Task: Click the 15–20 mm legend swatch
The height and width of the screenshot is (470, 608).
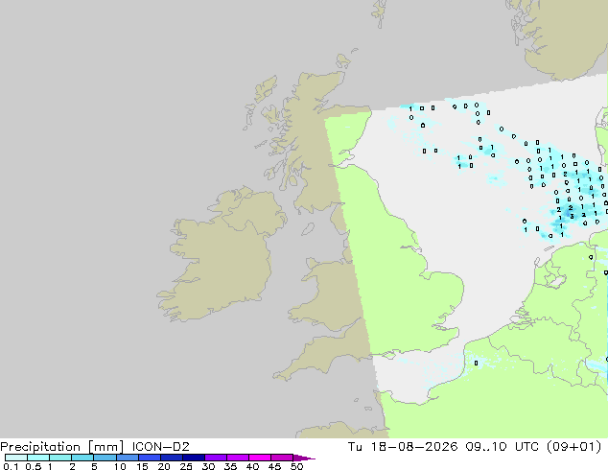Action: pos(149,458)
